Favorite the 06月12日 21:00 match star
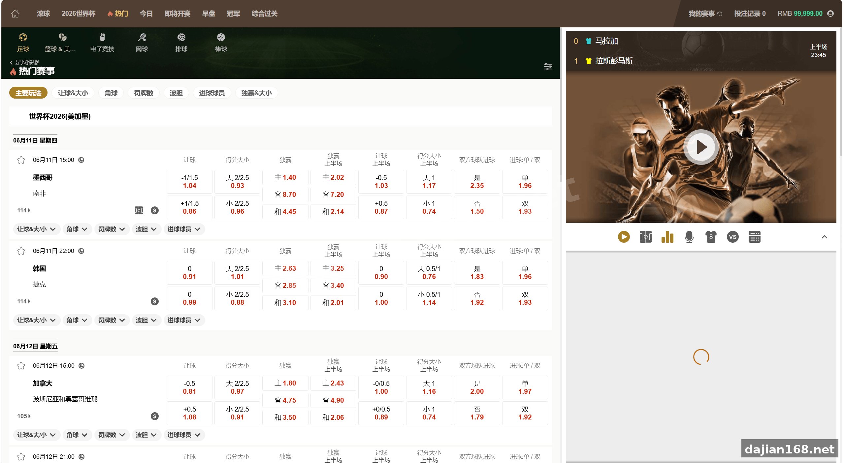This screenshot has height=463, width=844. tap(21, 457)
